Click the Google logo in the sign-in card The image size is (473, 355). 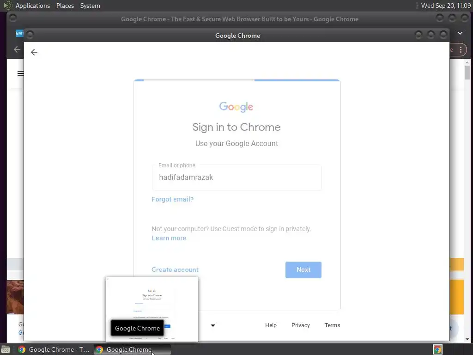click(236, 107)
